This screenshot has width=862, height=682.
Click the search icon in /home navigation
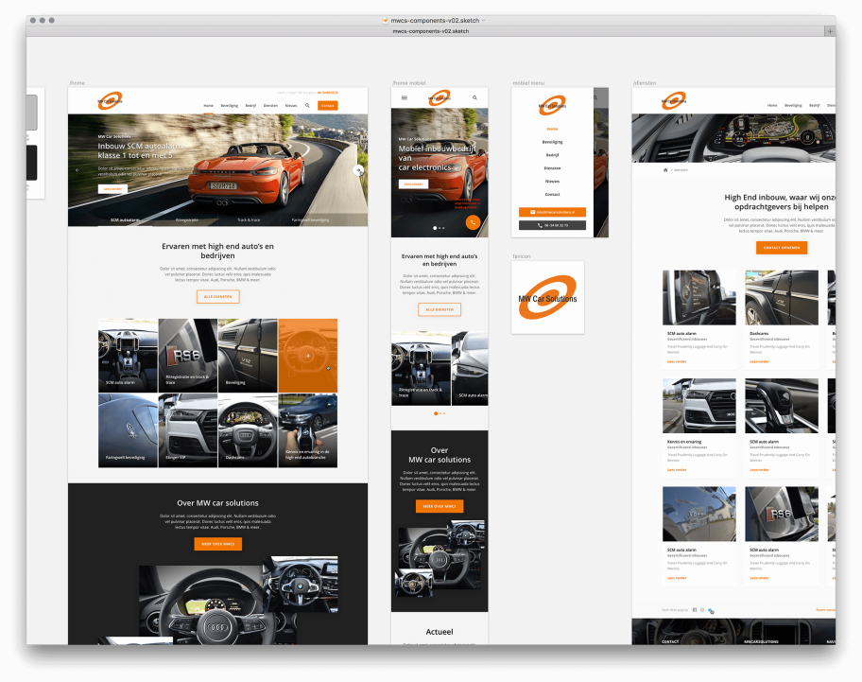(307, 105)
